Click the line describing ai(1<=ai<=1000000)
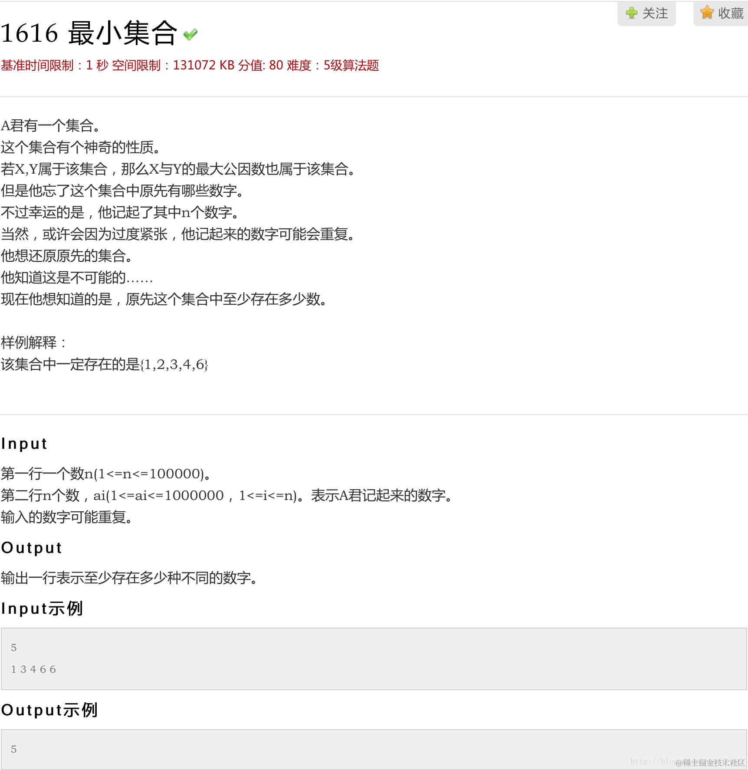The image size is (748, 770). pyautogui.click(x=227, y=496)
